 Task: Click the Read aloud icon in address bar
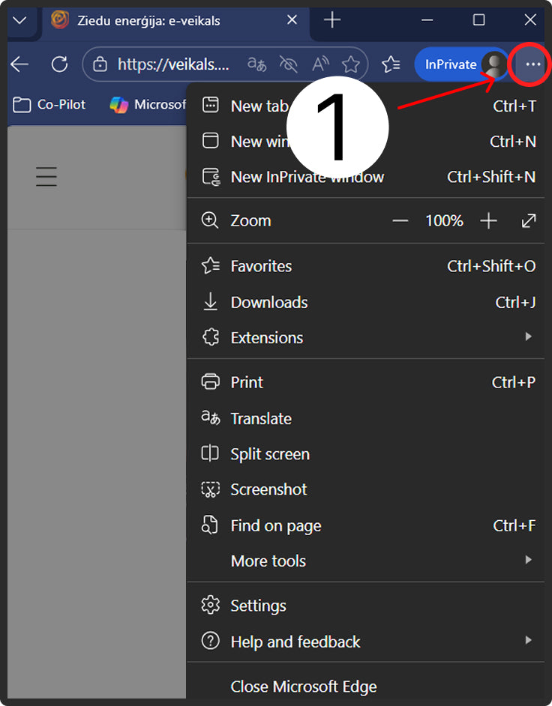(320, 64)
